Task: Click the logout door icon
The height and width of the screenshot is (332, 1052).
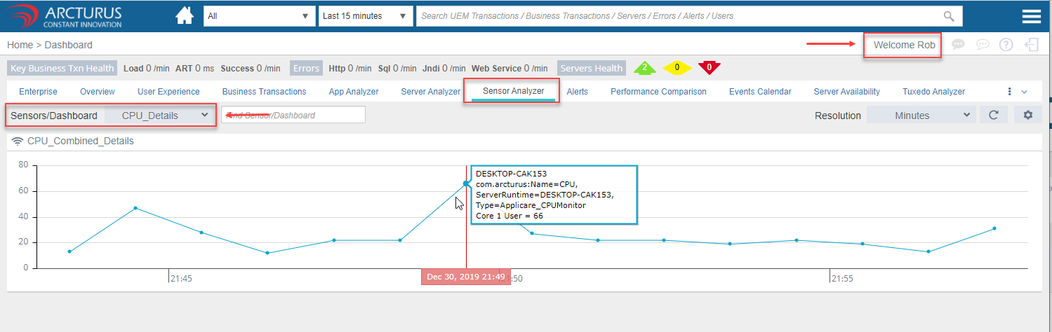Action: click(x=1031, y=45)
